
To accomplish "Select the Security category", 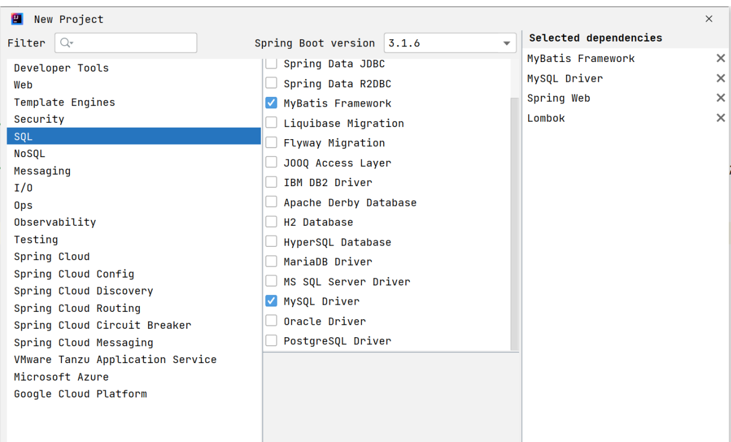I will coord(134,119).
